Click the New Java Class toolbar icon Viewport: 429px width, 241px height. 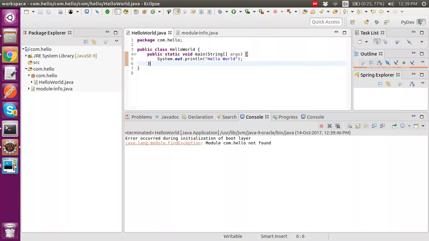click(153, 12)
